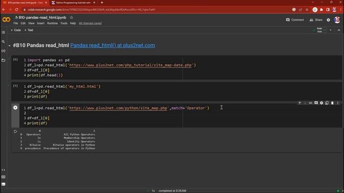Add a new Text cell

[x=28, y=30]
